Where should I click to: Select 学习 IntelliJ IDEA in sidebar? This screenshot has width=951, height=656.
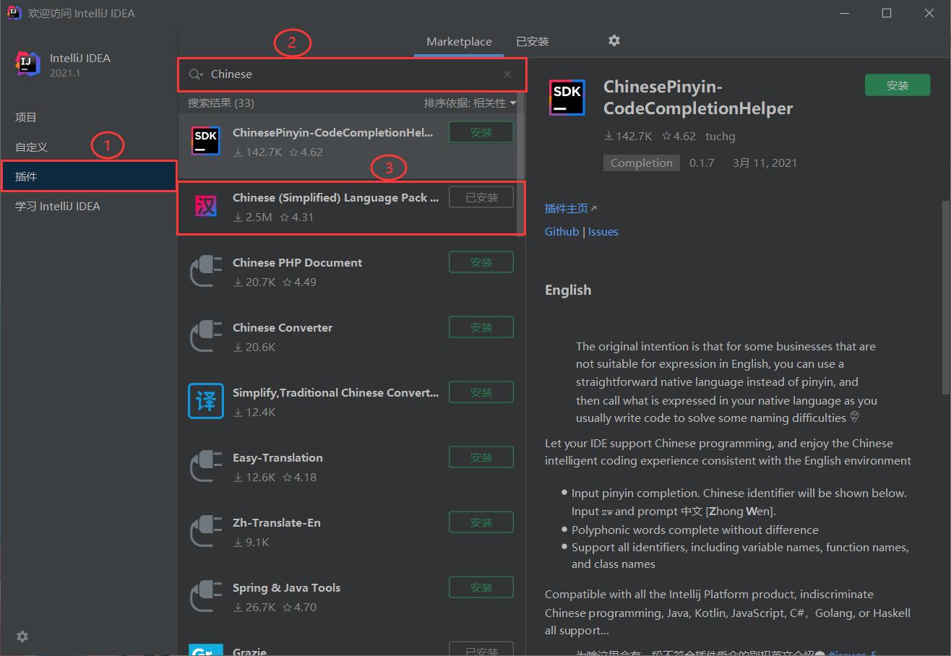click(89, 206)
